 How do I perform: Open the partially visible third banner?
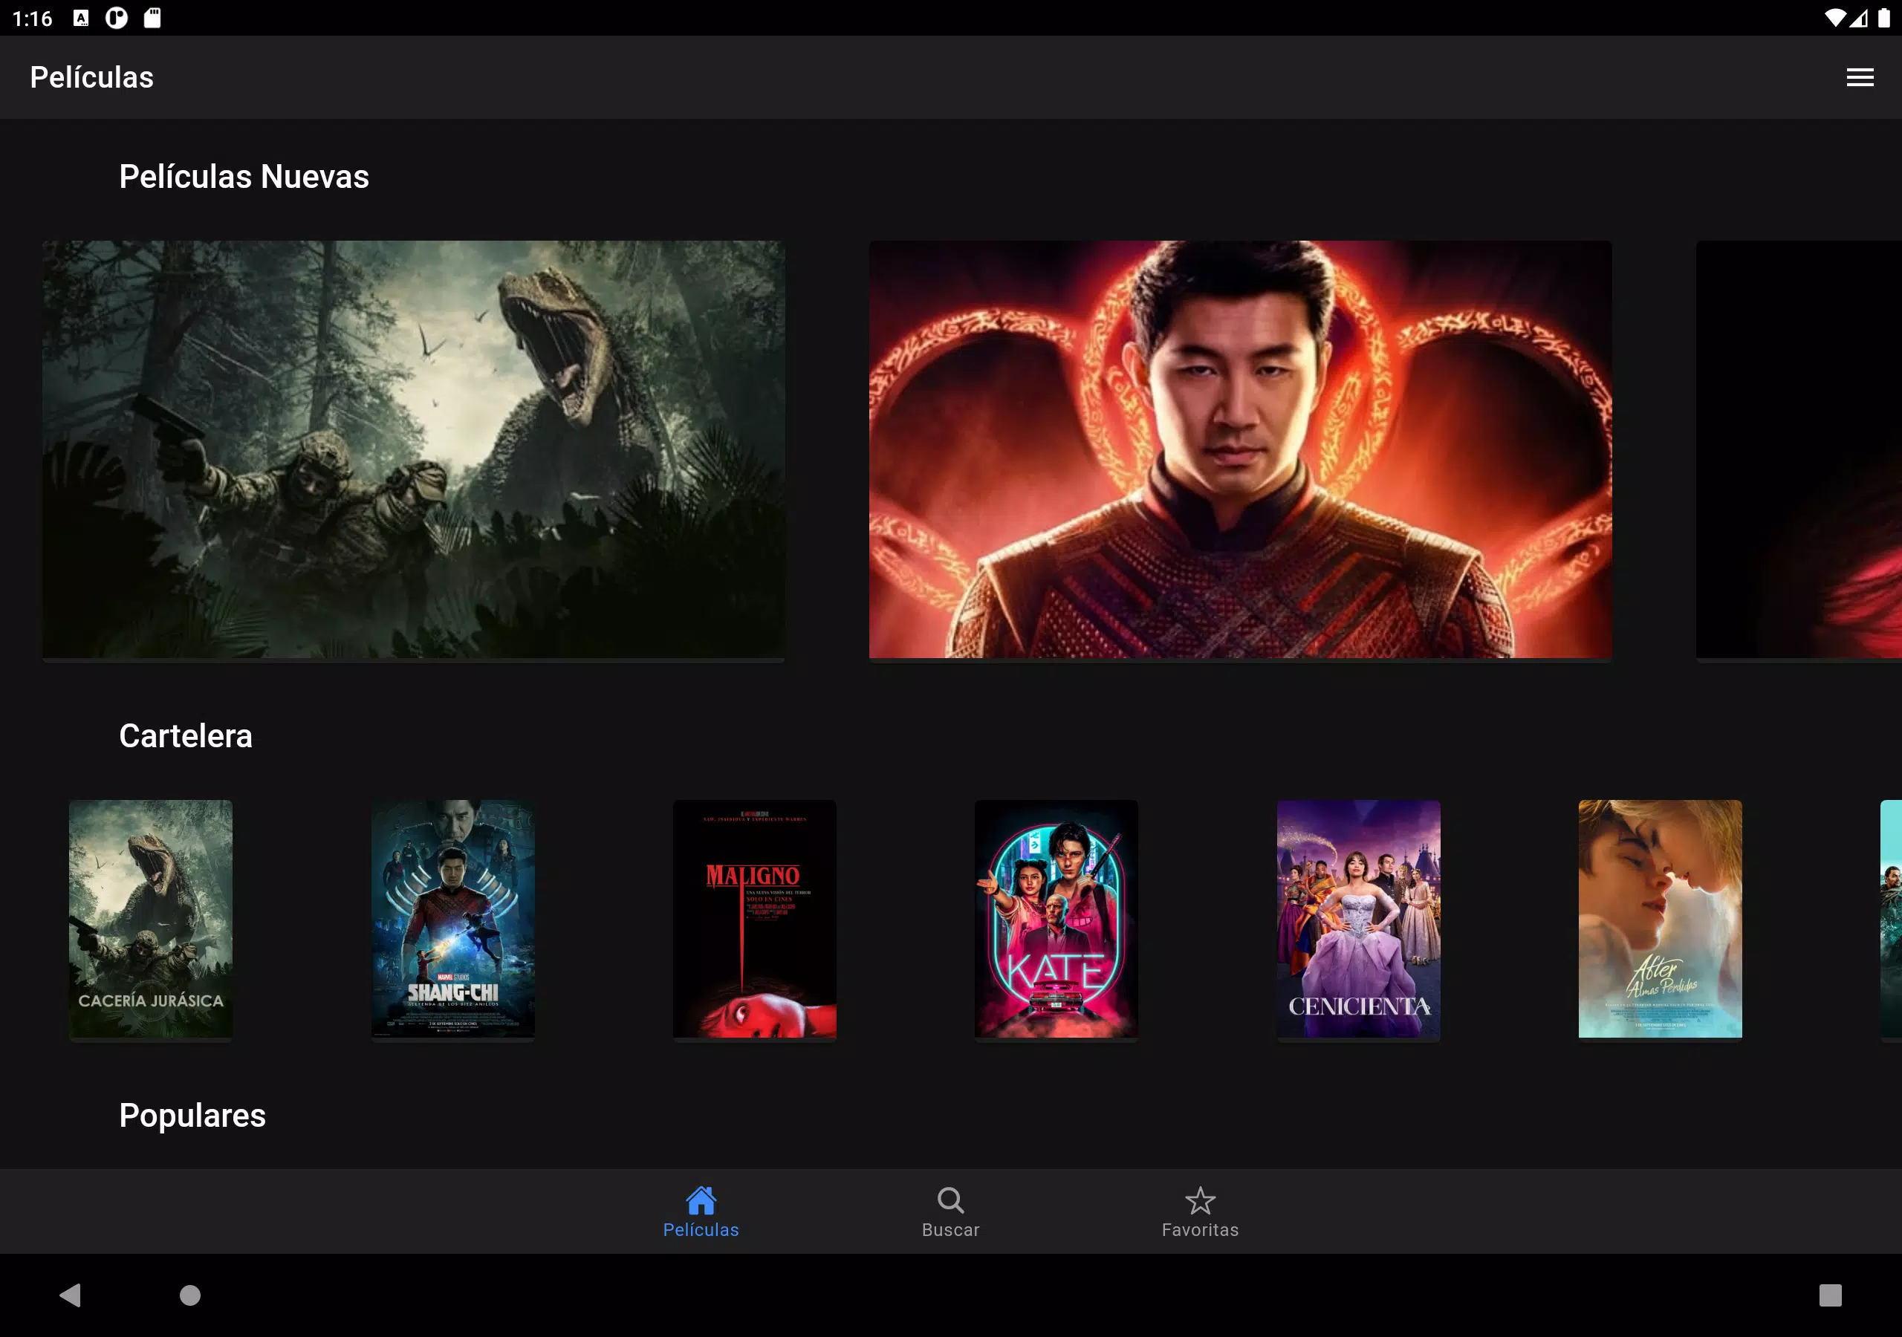(x=1799, y=450)
